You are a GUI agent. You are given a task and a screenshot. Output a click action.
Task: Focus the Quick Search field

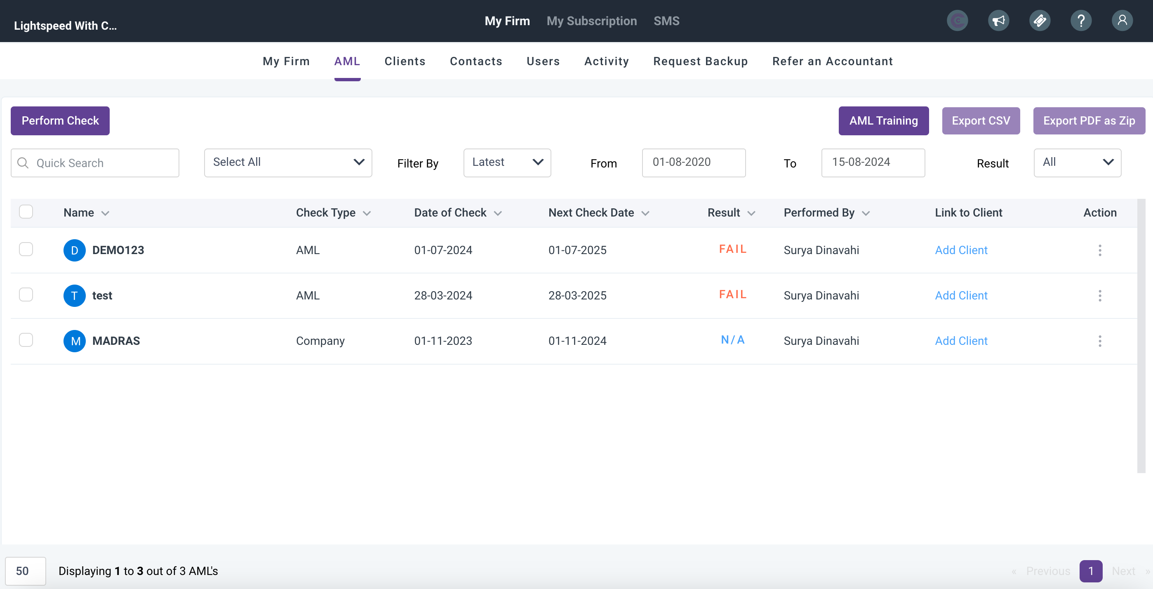[95, 163]
